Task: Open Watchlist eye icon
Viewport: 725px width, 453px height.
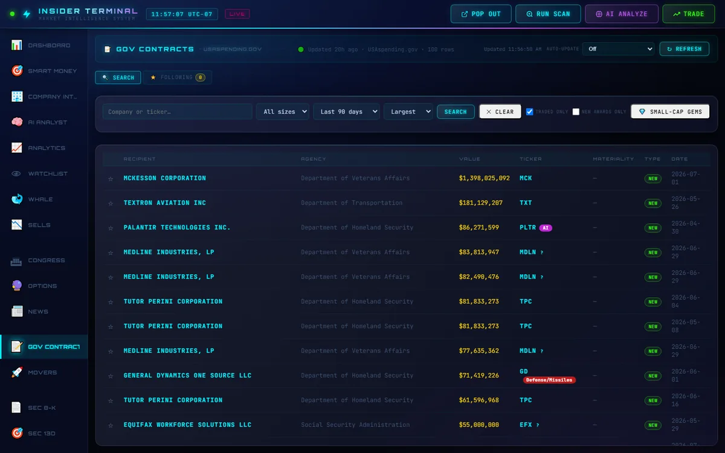Action: coord(17,173)
